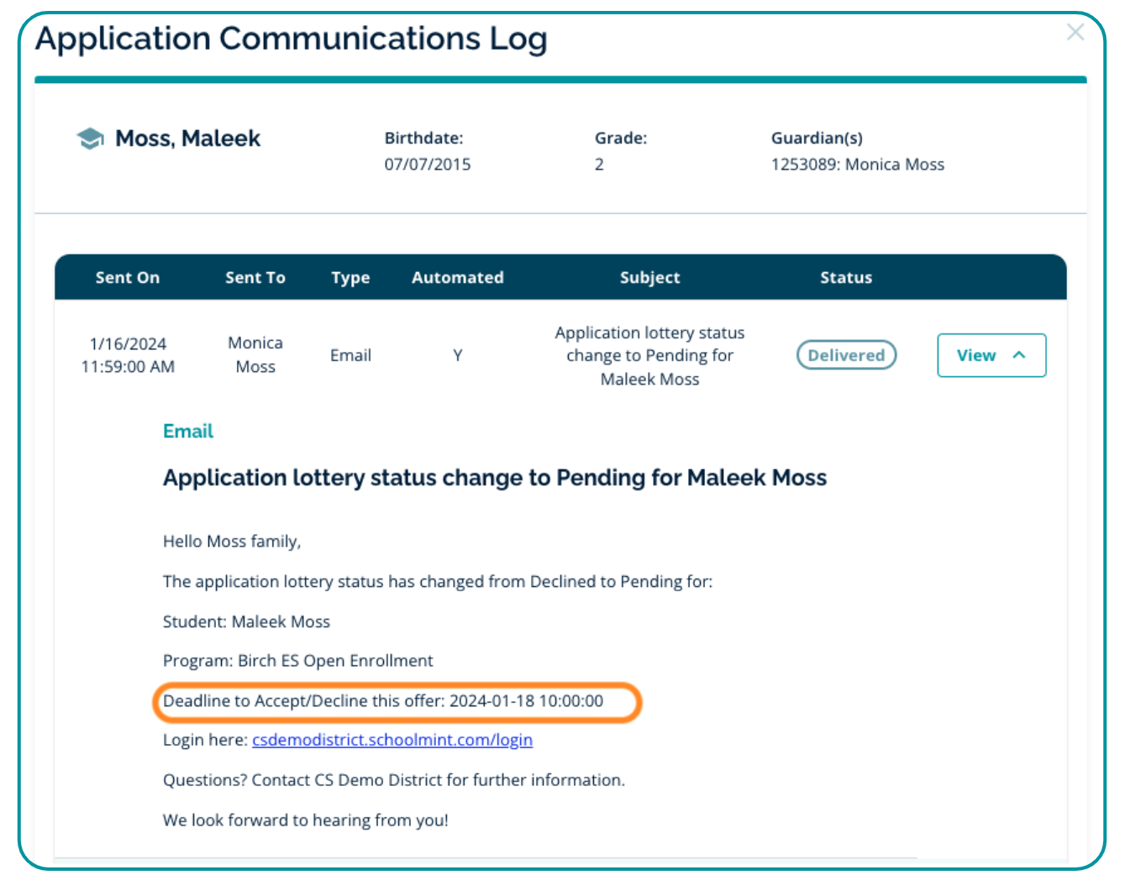Open the csdemodistrict.schoolmint.com/login link
Image resolution: width=1125 pixels, height=875 pixels.
[392, 740]
